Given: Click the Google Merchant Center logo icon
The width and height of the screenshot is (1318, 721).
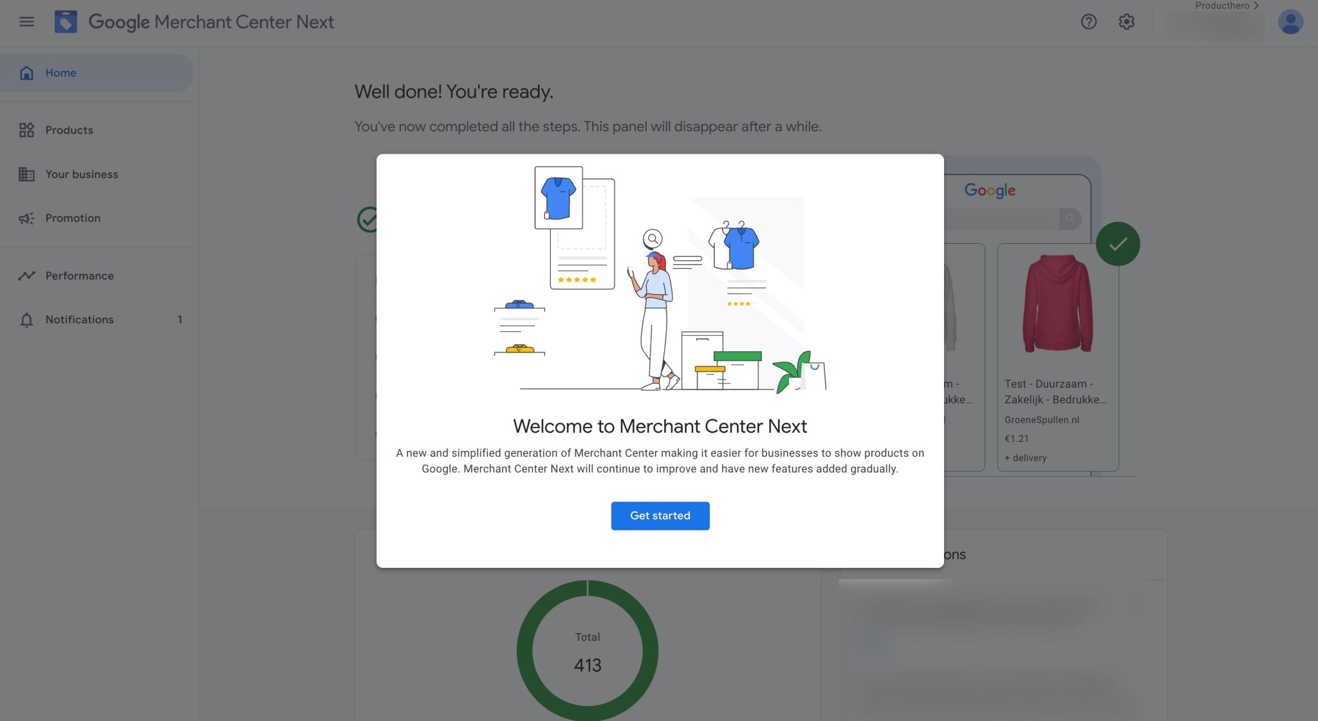Looking at the screenshot, I should pos(66,22).
